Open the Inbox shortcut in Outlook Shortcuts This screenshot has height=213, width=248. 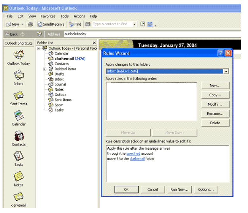point(18,75)
